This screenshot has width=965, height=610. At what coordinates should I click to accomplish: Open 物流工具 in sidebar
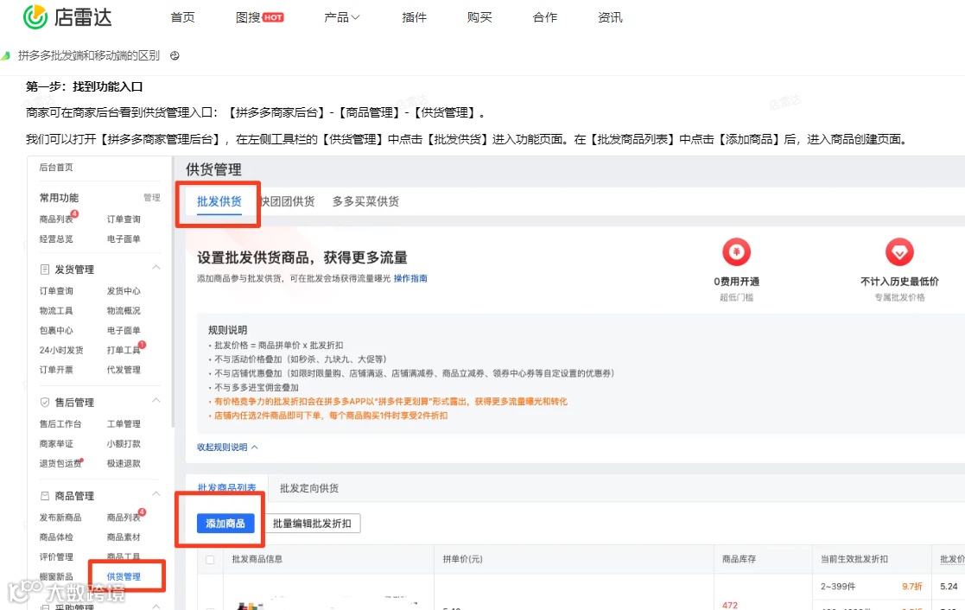(x=56, y=310)
